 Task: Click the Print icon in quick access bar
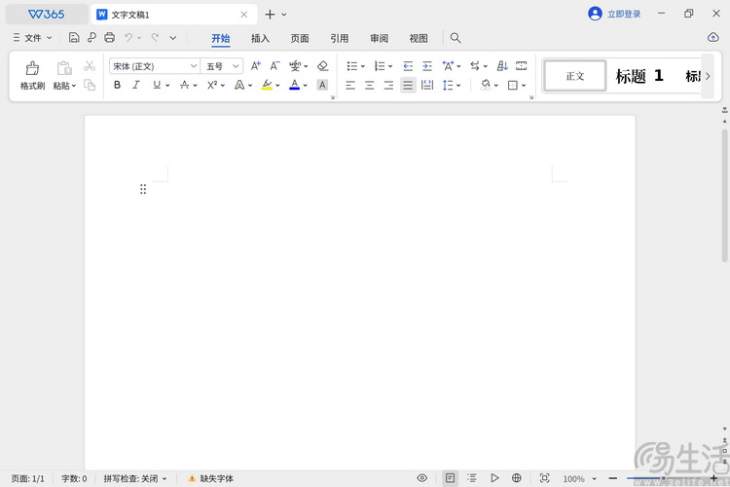(109, 38)
